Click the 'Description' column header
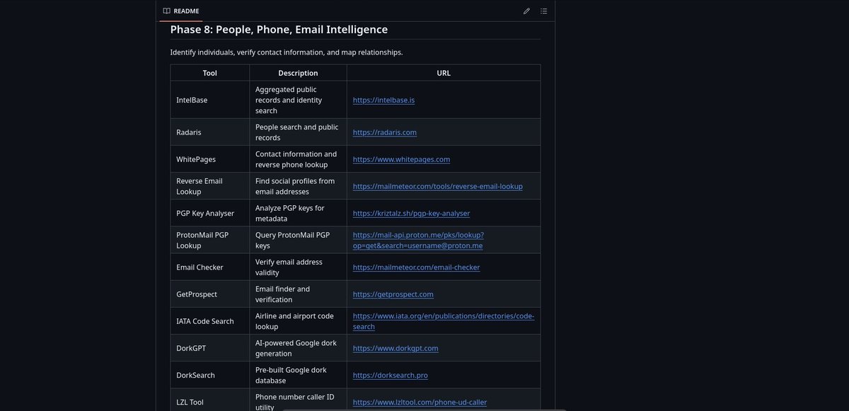 pyautogui.click(x=298, y=73)
